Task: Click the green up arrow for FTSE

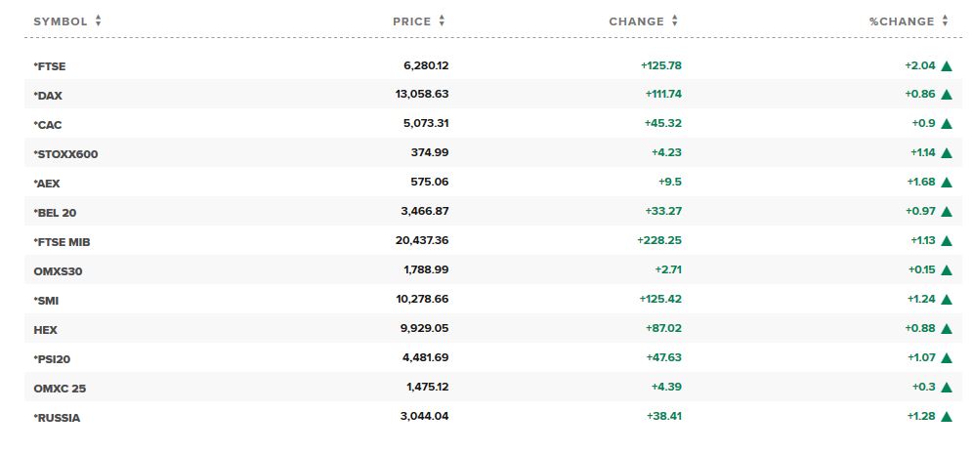Action: coord(947,65)
